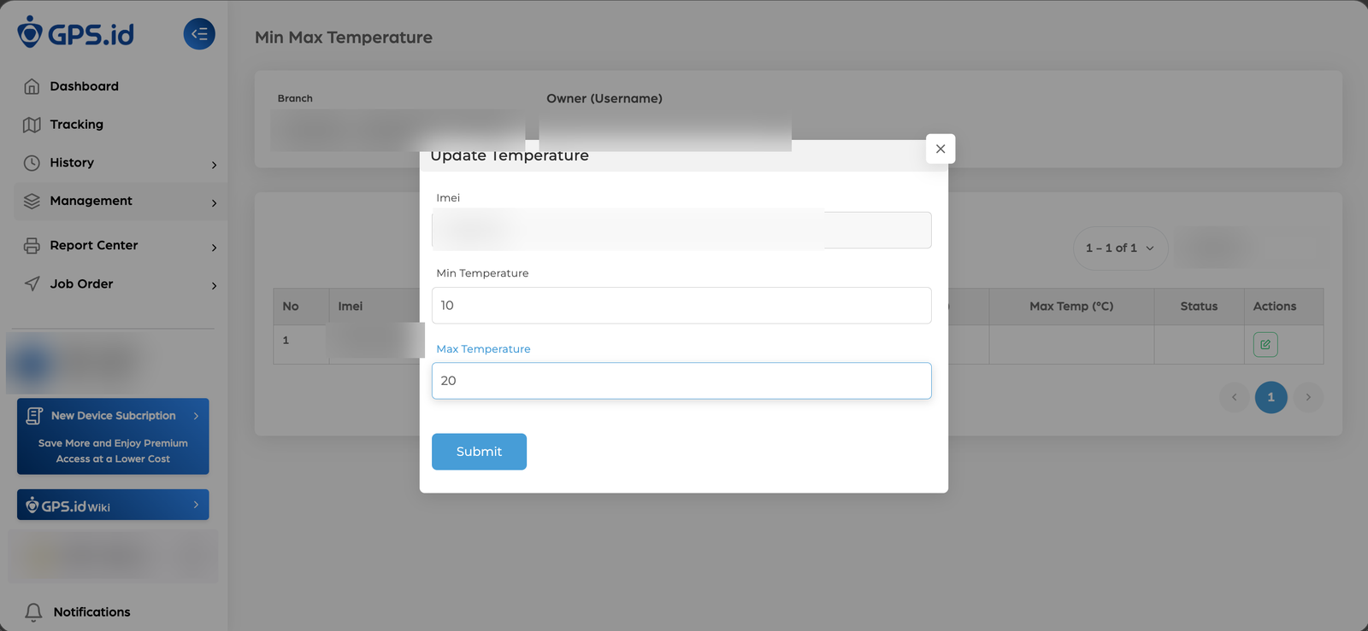Viewport: 1368px width, 631px height.
Task: Go to the next page arrow
Action: (1308, 397)
